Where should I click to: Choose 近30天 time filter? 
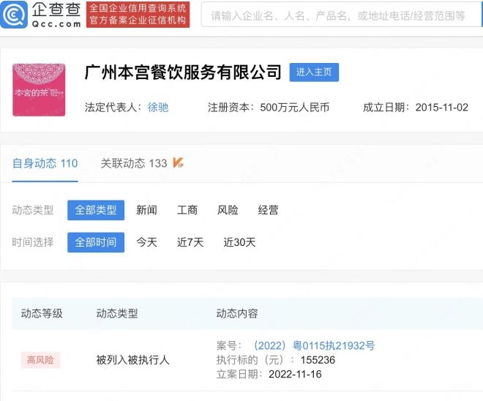click(x=239, y=242)
